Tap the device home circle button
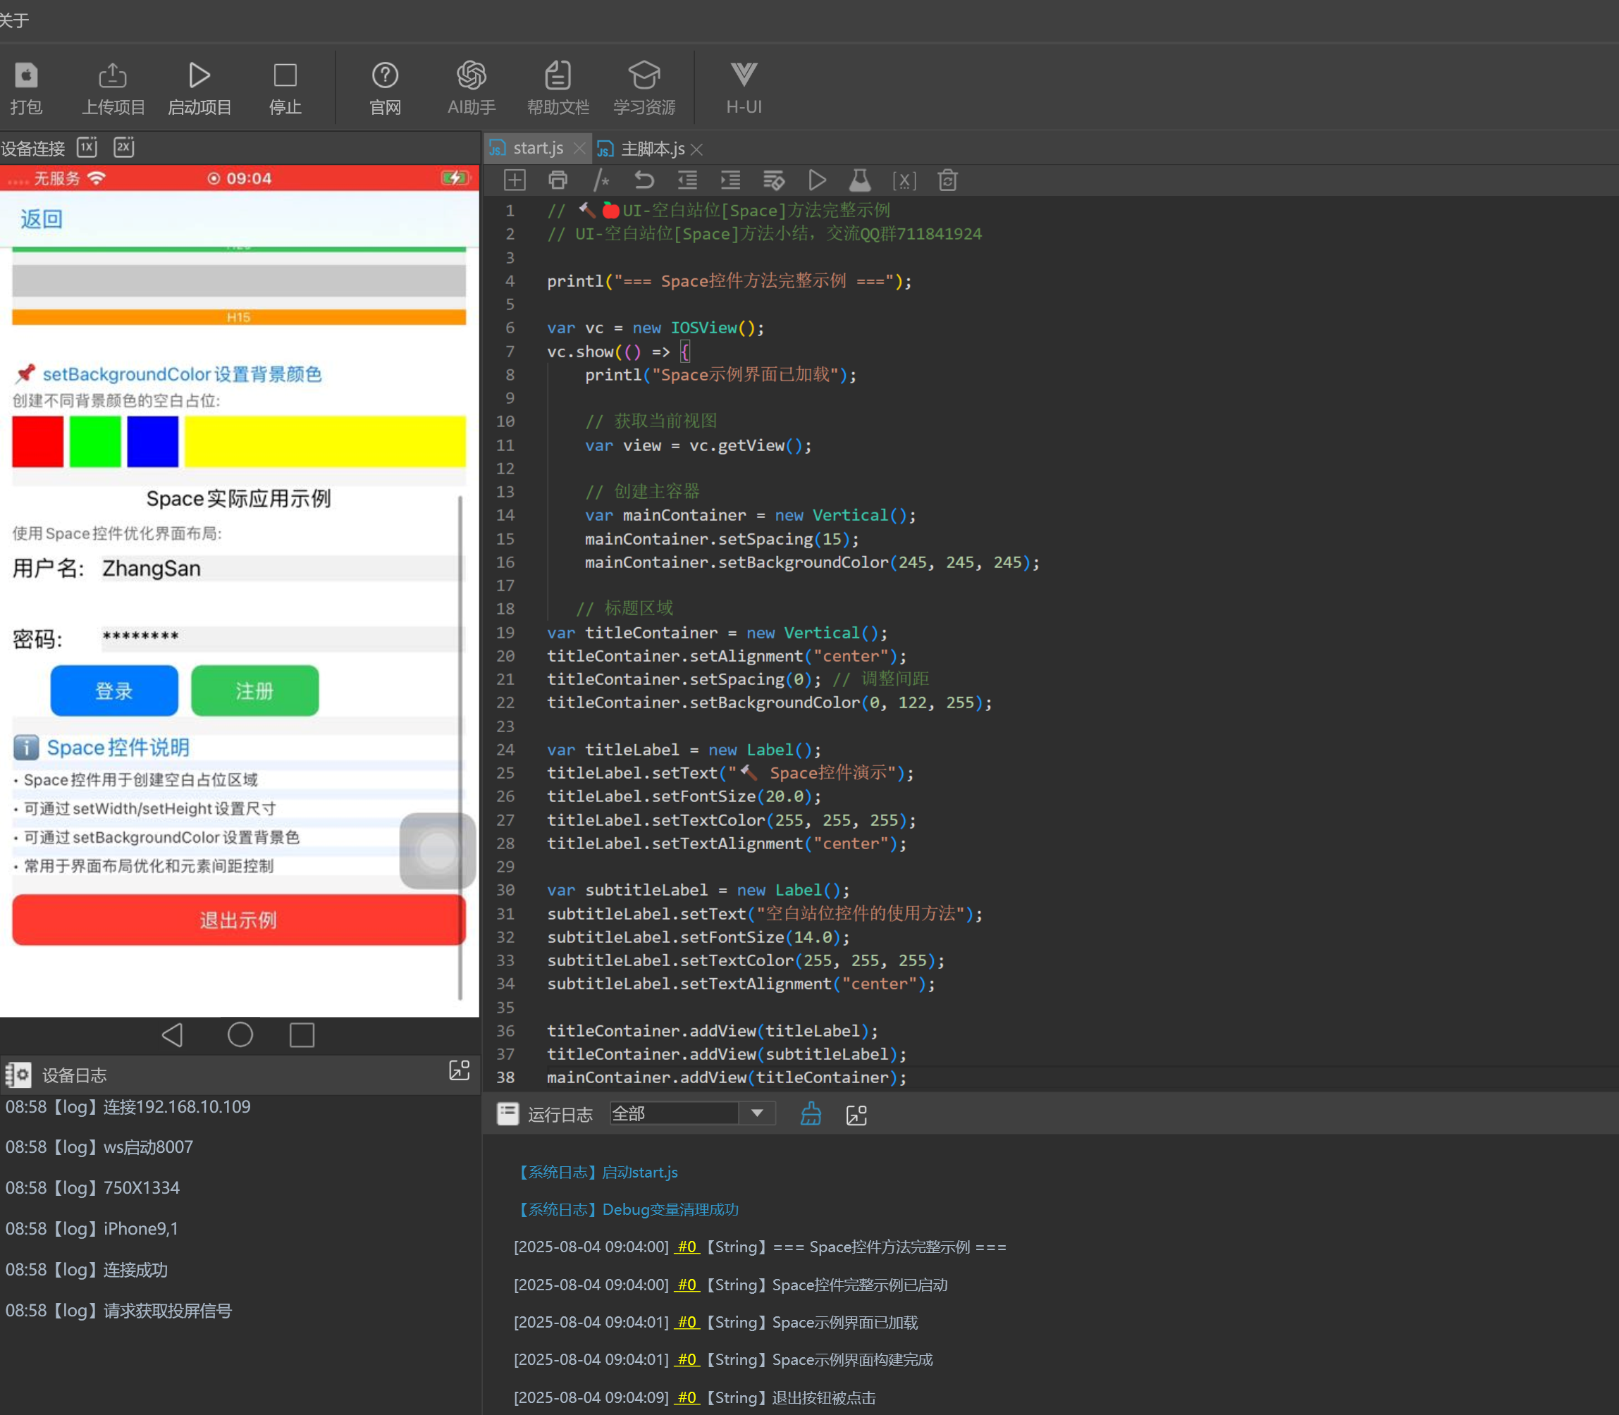The width and height of the screenshot is (1619, 1415). 240,1034
